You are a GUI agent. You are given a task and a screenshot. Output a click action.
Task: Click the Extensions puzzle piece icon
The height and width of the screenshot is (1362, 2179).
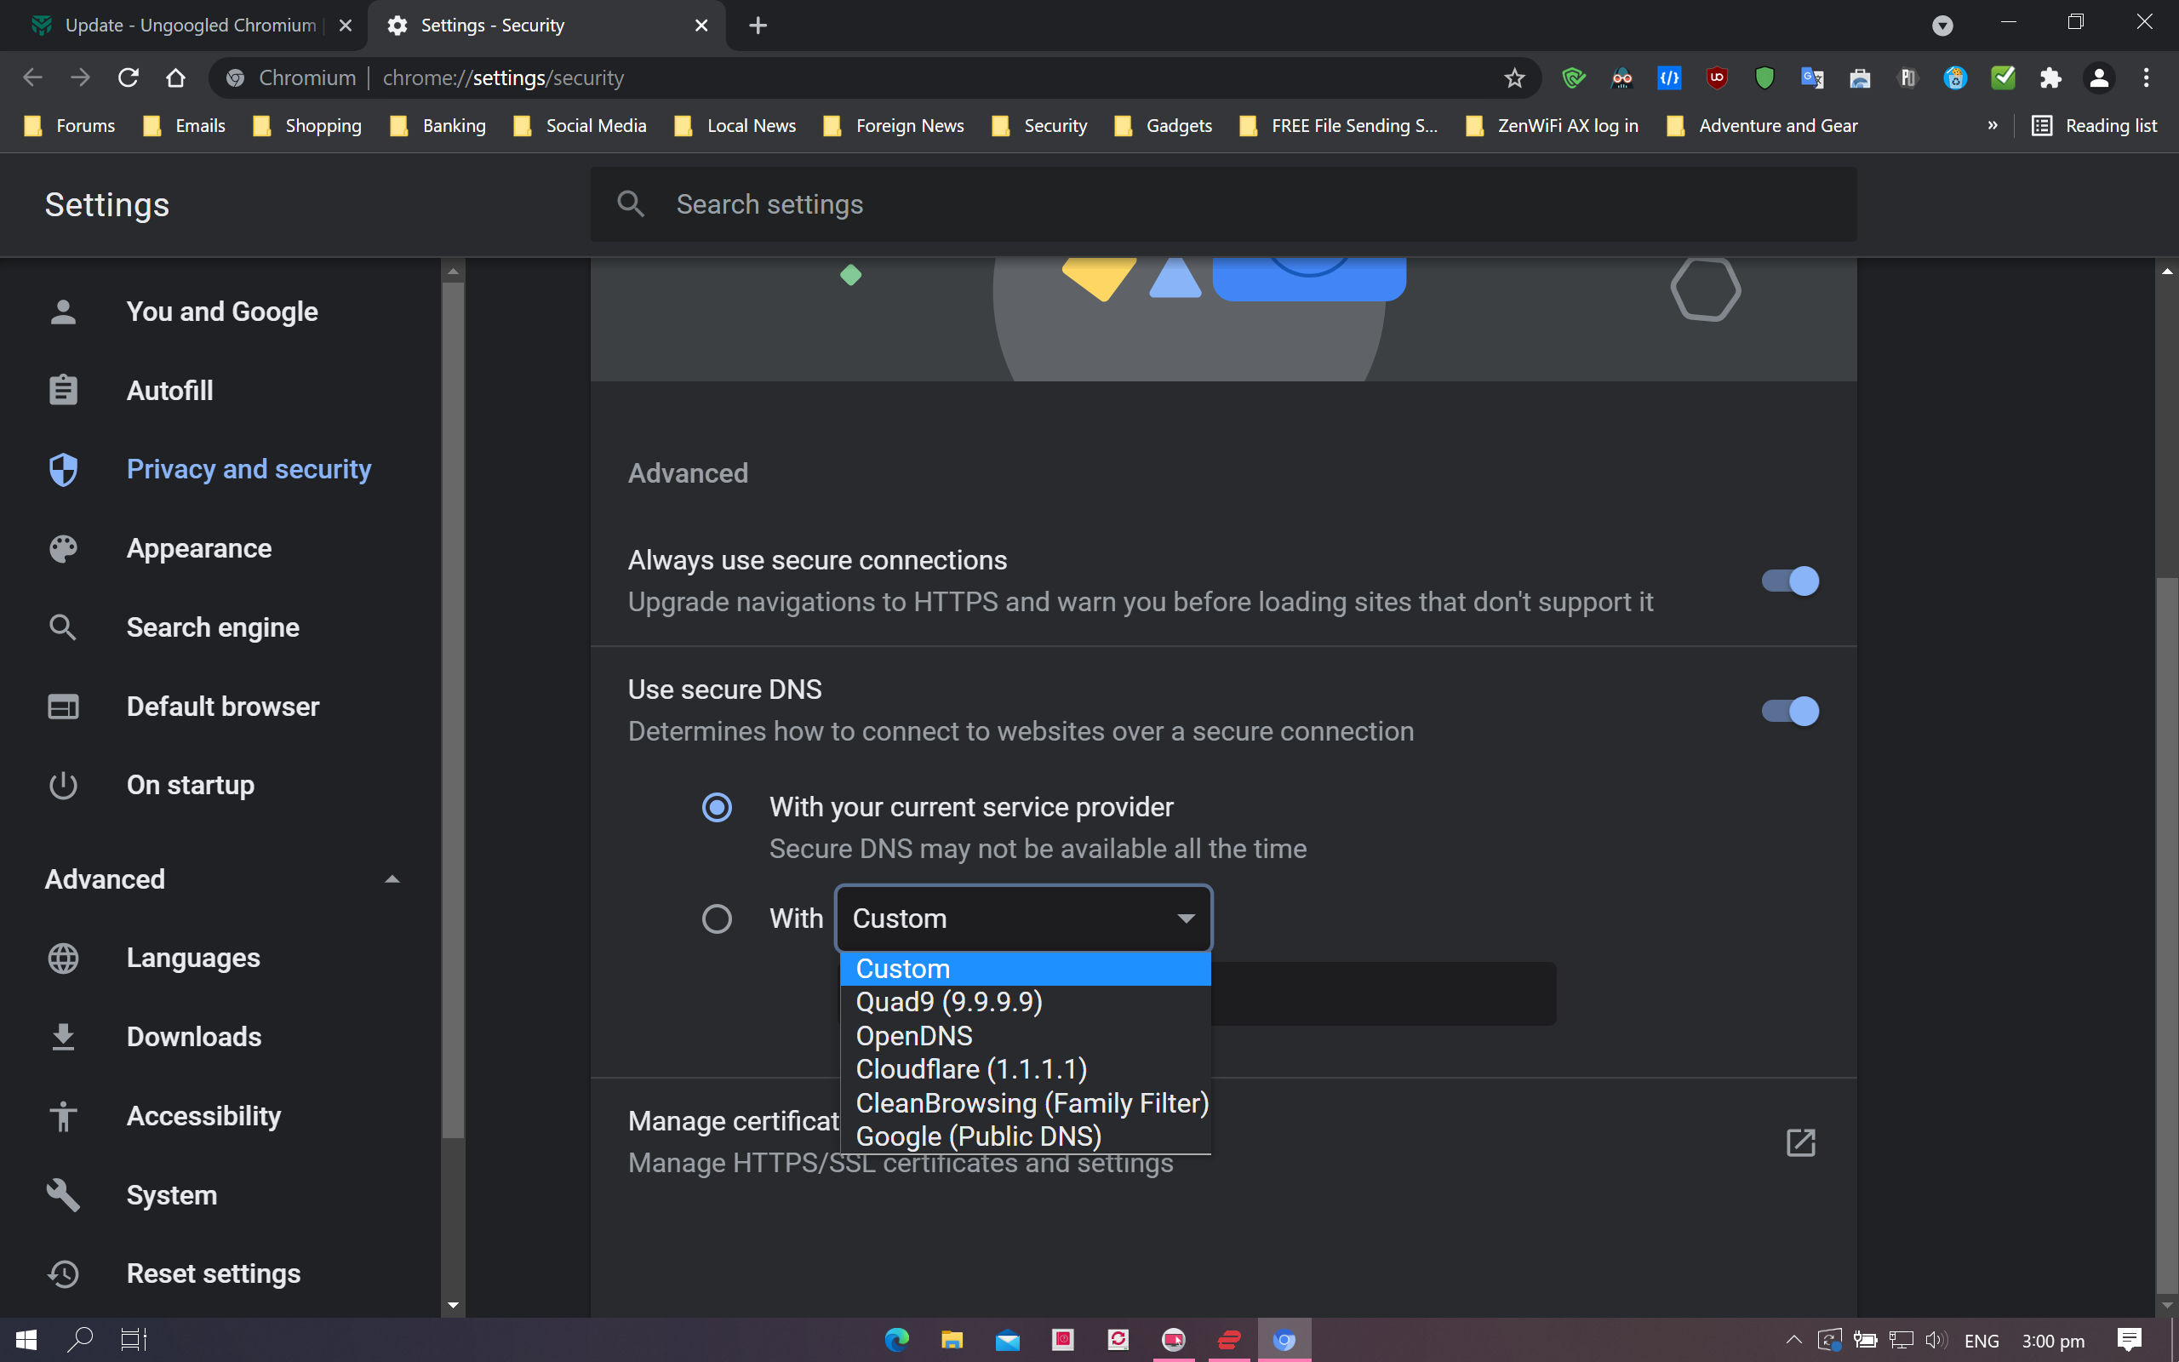coord(2050,78)
